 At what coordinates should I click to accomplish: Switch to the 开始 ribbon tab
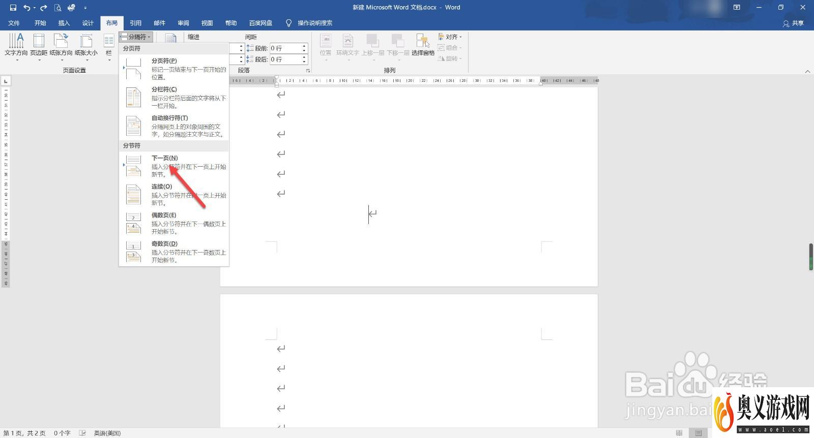coord(40,23)
